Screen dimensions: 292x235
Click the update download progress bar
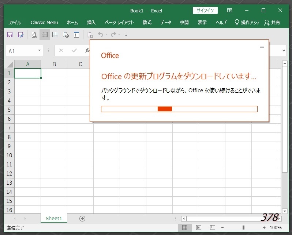click(x=179, y=109)
